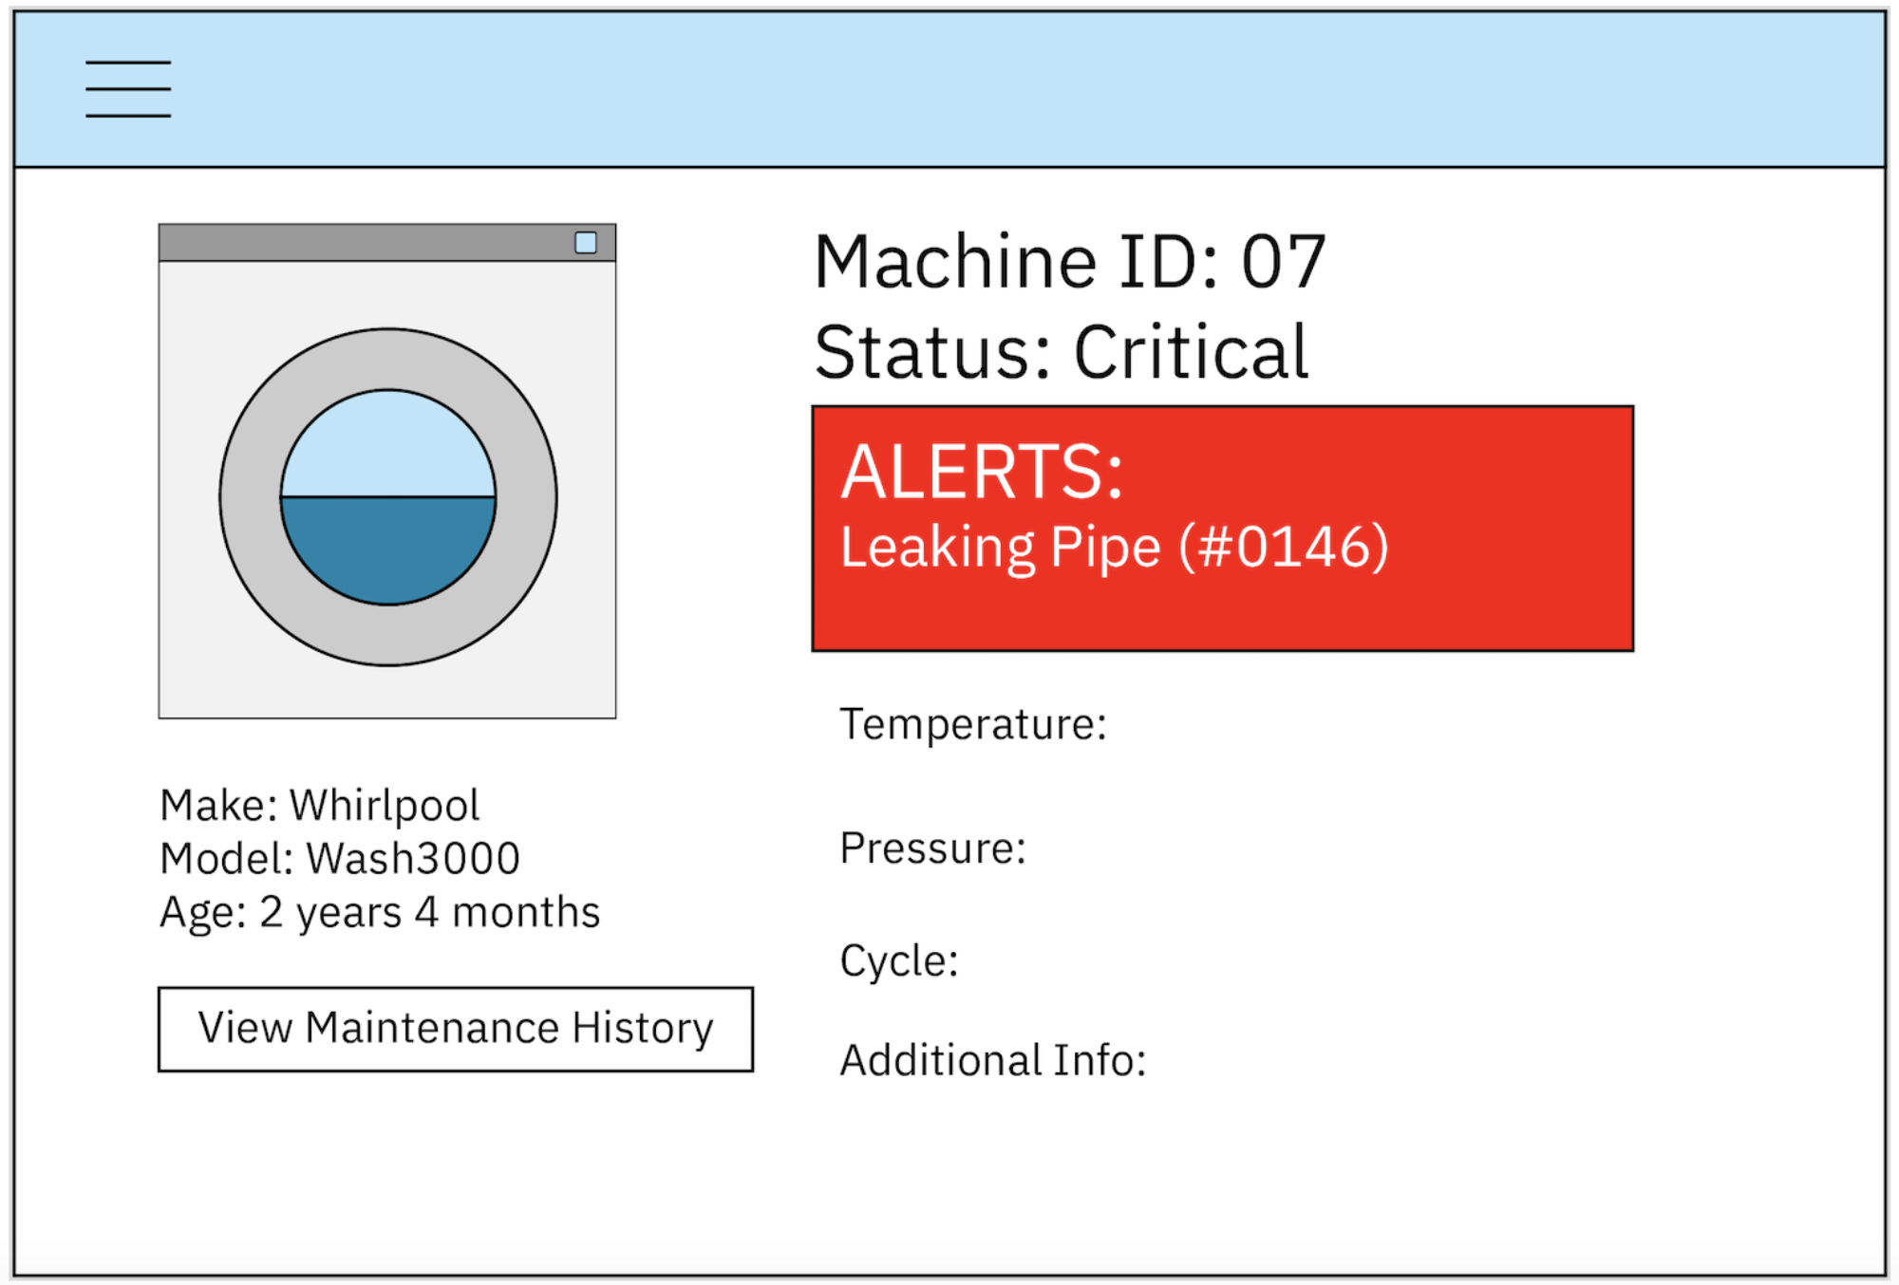This screenshot has height=1285, width=1899.
Task: Click the Additional Info: label
Action: pyautogui.click(x=992, y=1060)
